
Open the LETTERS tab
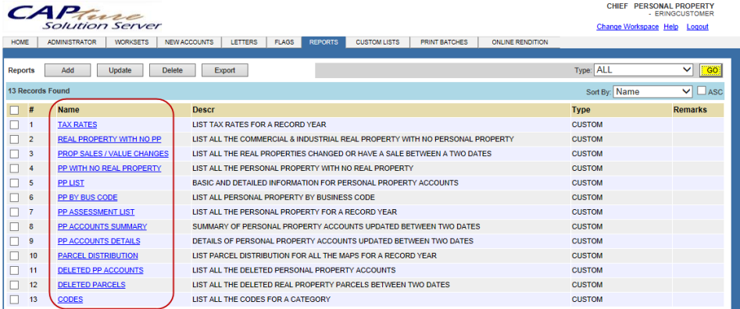pos(244,42)
